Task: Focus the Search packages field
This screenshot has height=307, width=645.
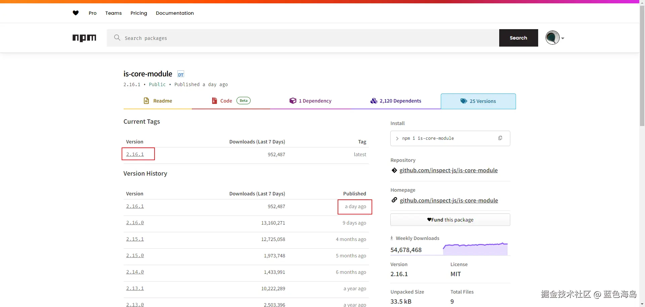Action: [303, 38]
